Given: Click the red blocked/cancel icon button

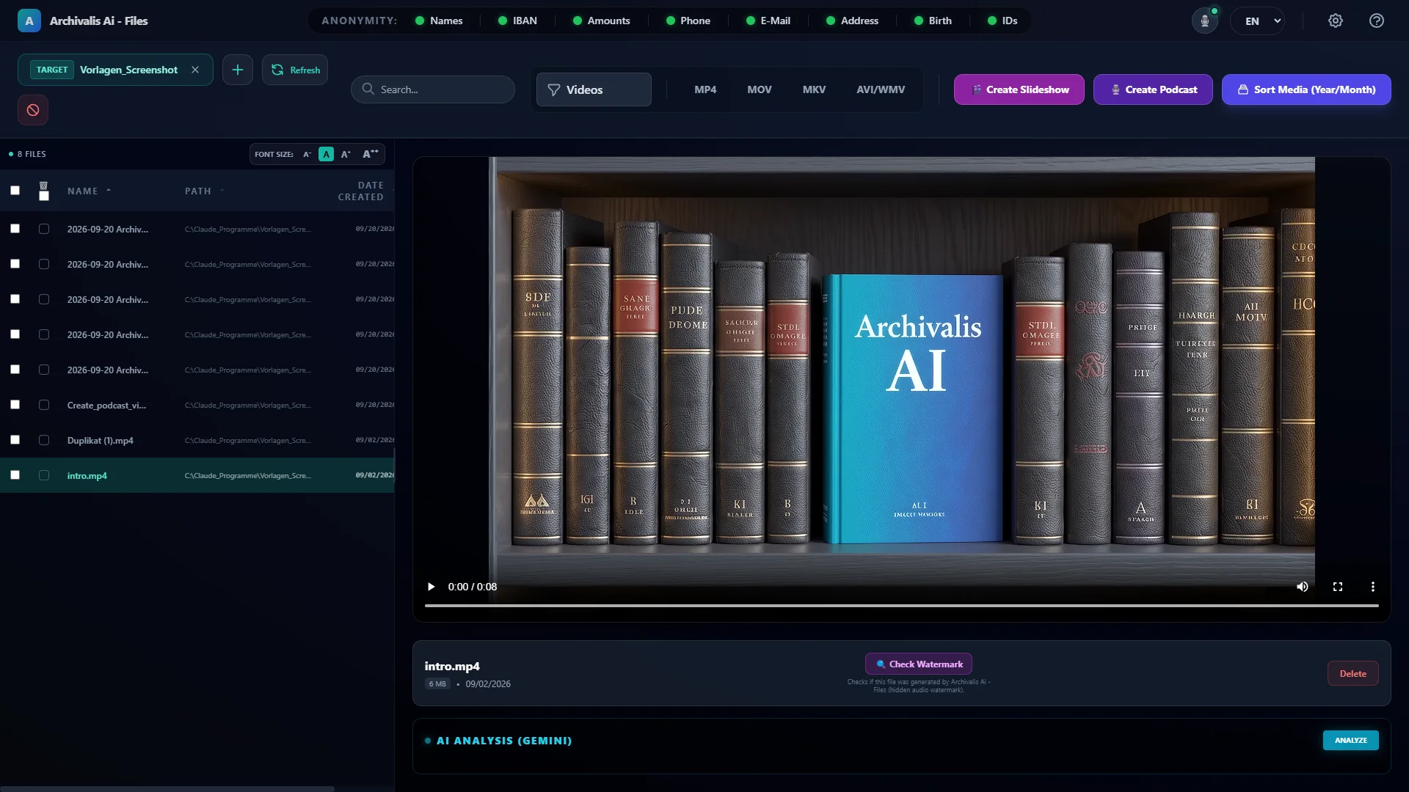Looking at the screenshot, I should [33, 110].
